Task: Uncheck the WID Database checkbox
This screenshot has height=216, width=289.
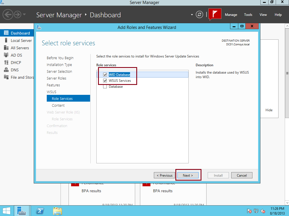Action: (105, 74)
